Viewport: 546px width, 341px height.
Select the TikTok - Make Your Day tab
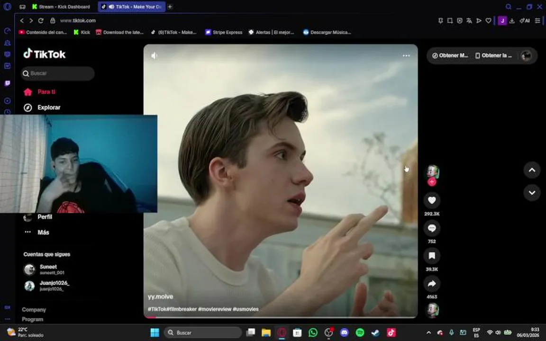click(132, 7)
